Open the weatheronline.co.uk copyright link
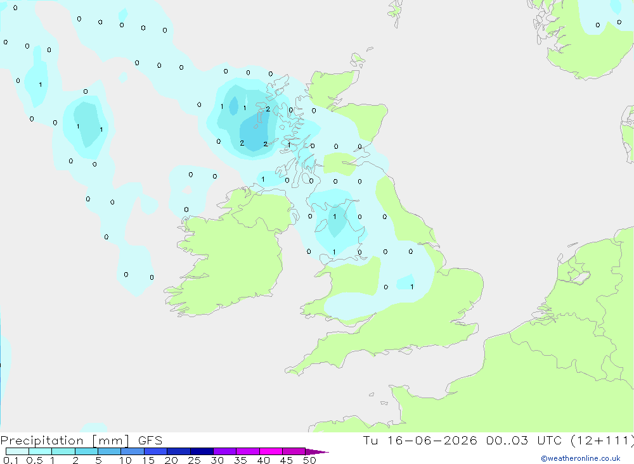 pos(581,458)
